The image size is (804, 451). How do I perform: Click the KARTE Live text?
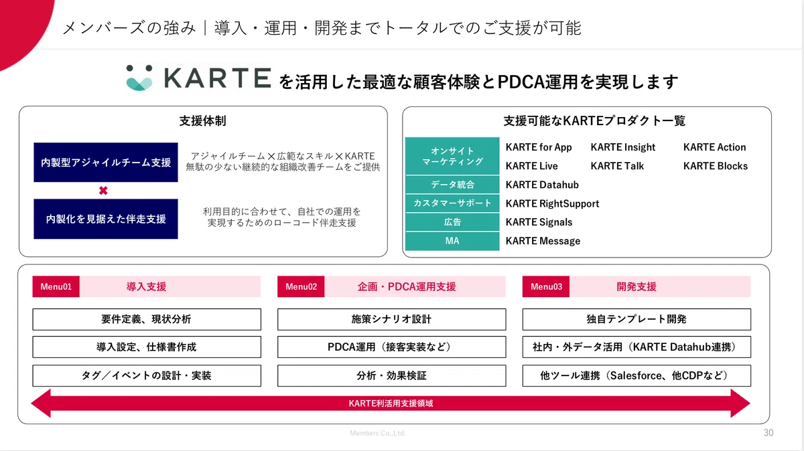coord(532,166)
